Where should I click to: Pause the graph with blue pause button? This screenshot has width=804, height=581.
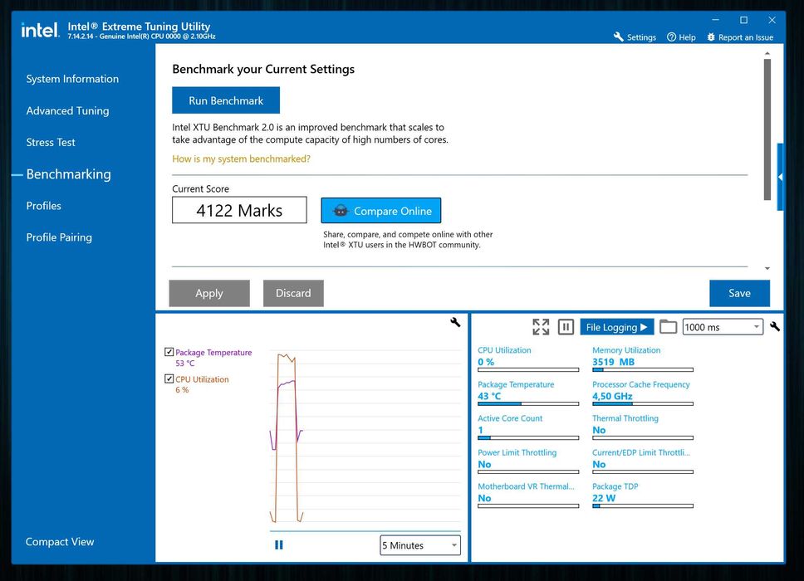tap(279, 544)
